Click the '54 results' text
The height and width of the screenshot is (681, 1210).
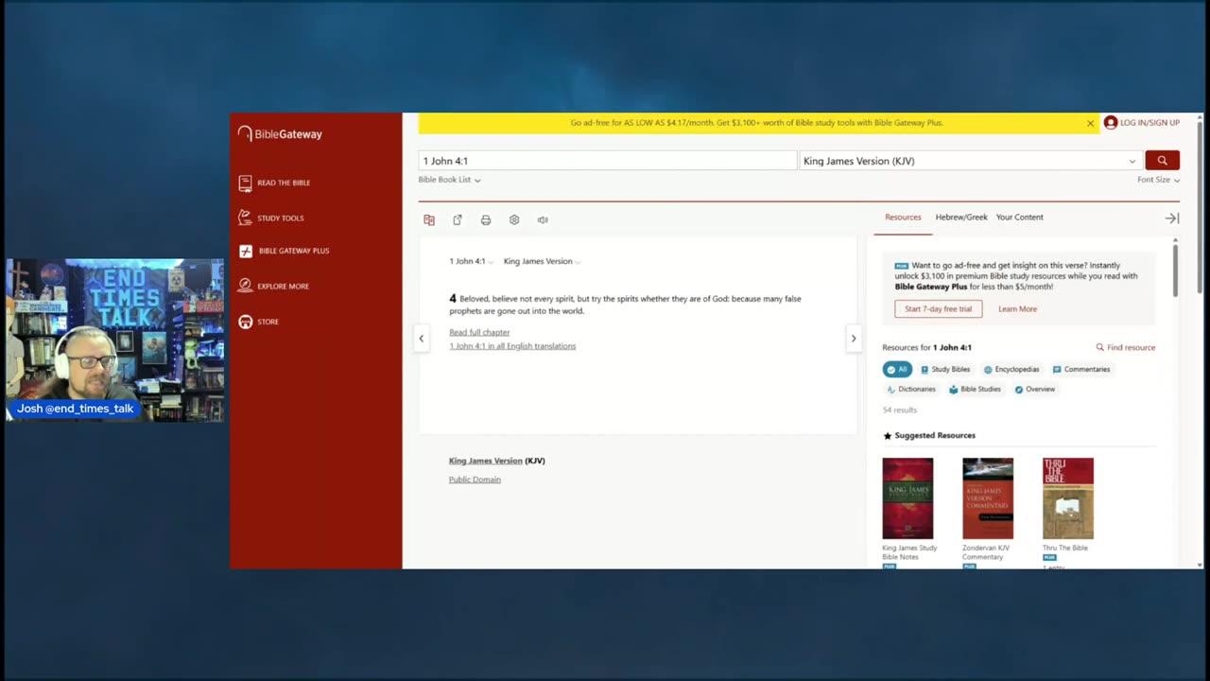[x=900, y=410]
